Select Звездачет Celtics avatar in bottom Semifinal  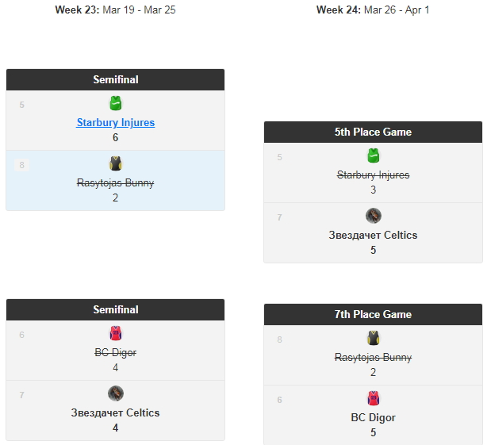click(116, 393)
